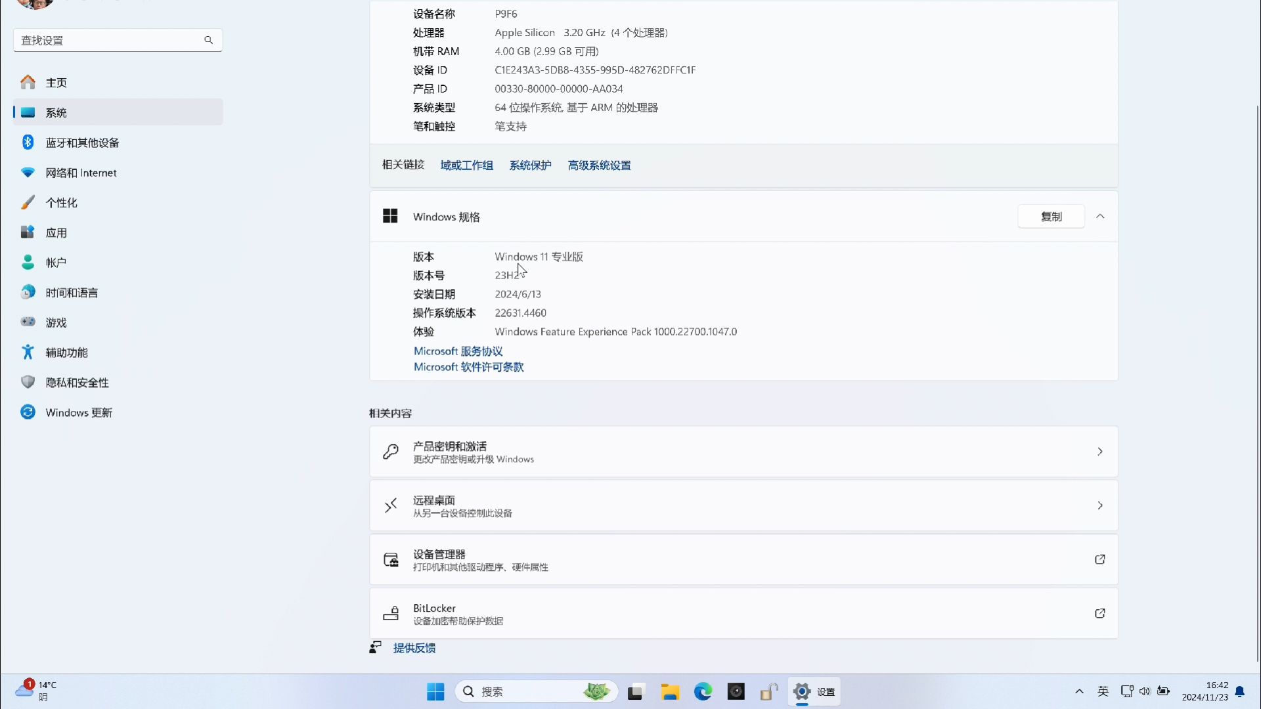Viewport: 1261px width, 709px height.
Task: Click the 隐私和安全性 shield icon
Action: (x=28, y=382)
